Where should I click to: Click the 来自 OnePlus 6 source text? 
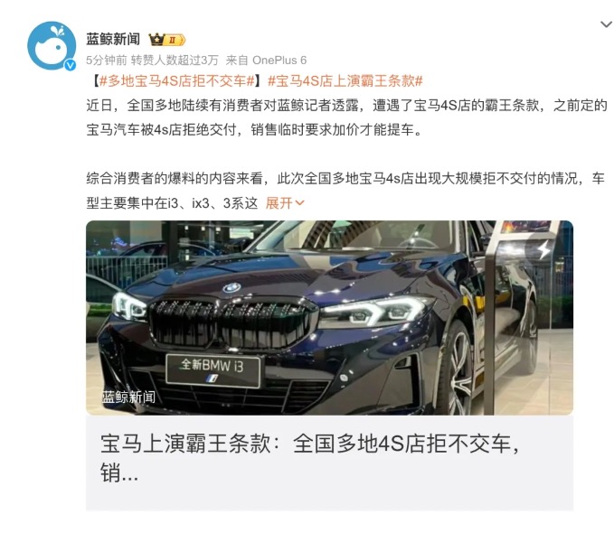pos(266,61)
